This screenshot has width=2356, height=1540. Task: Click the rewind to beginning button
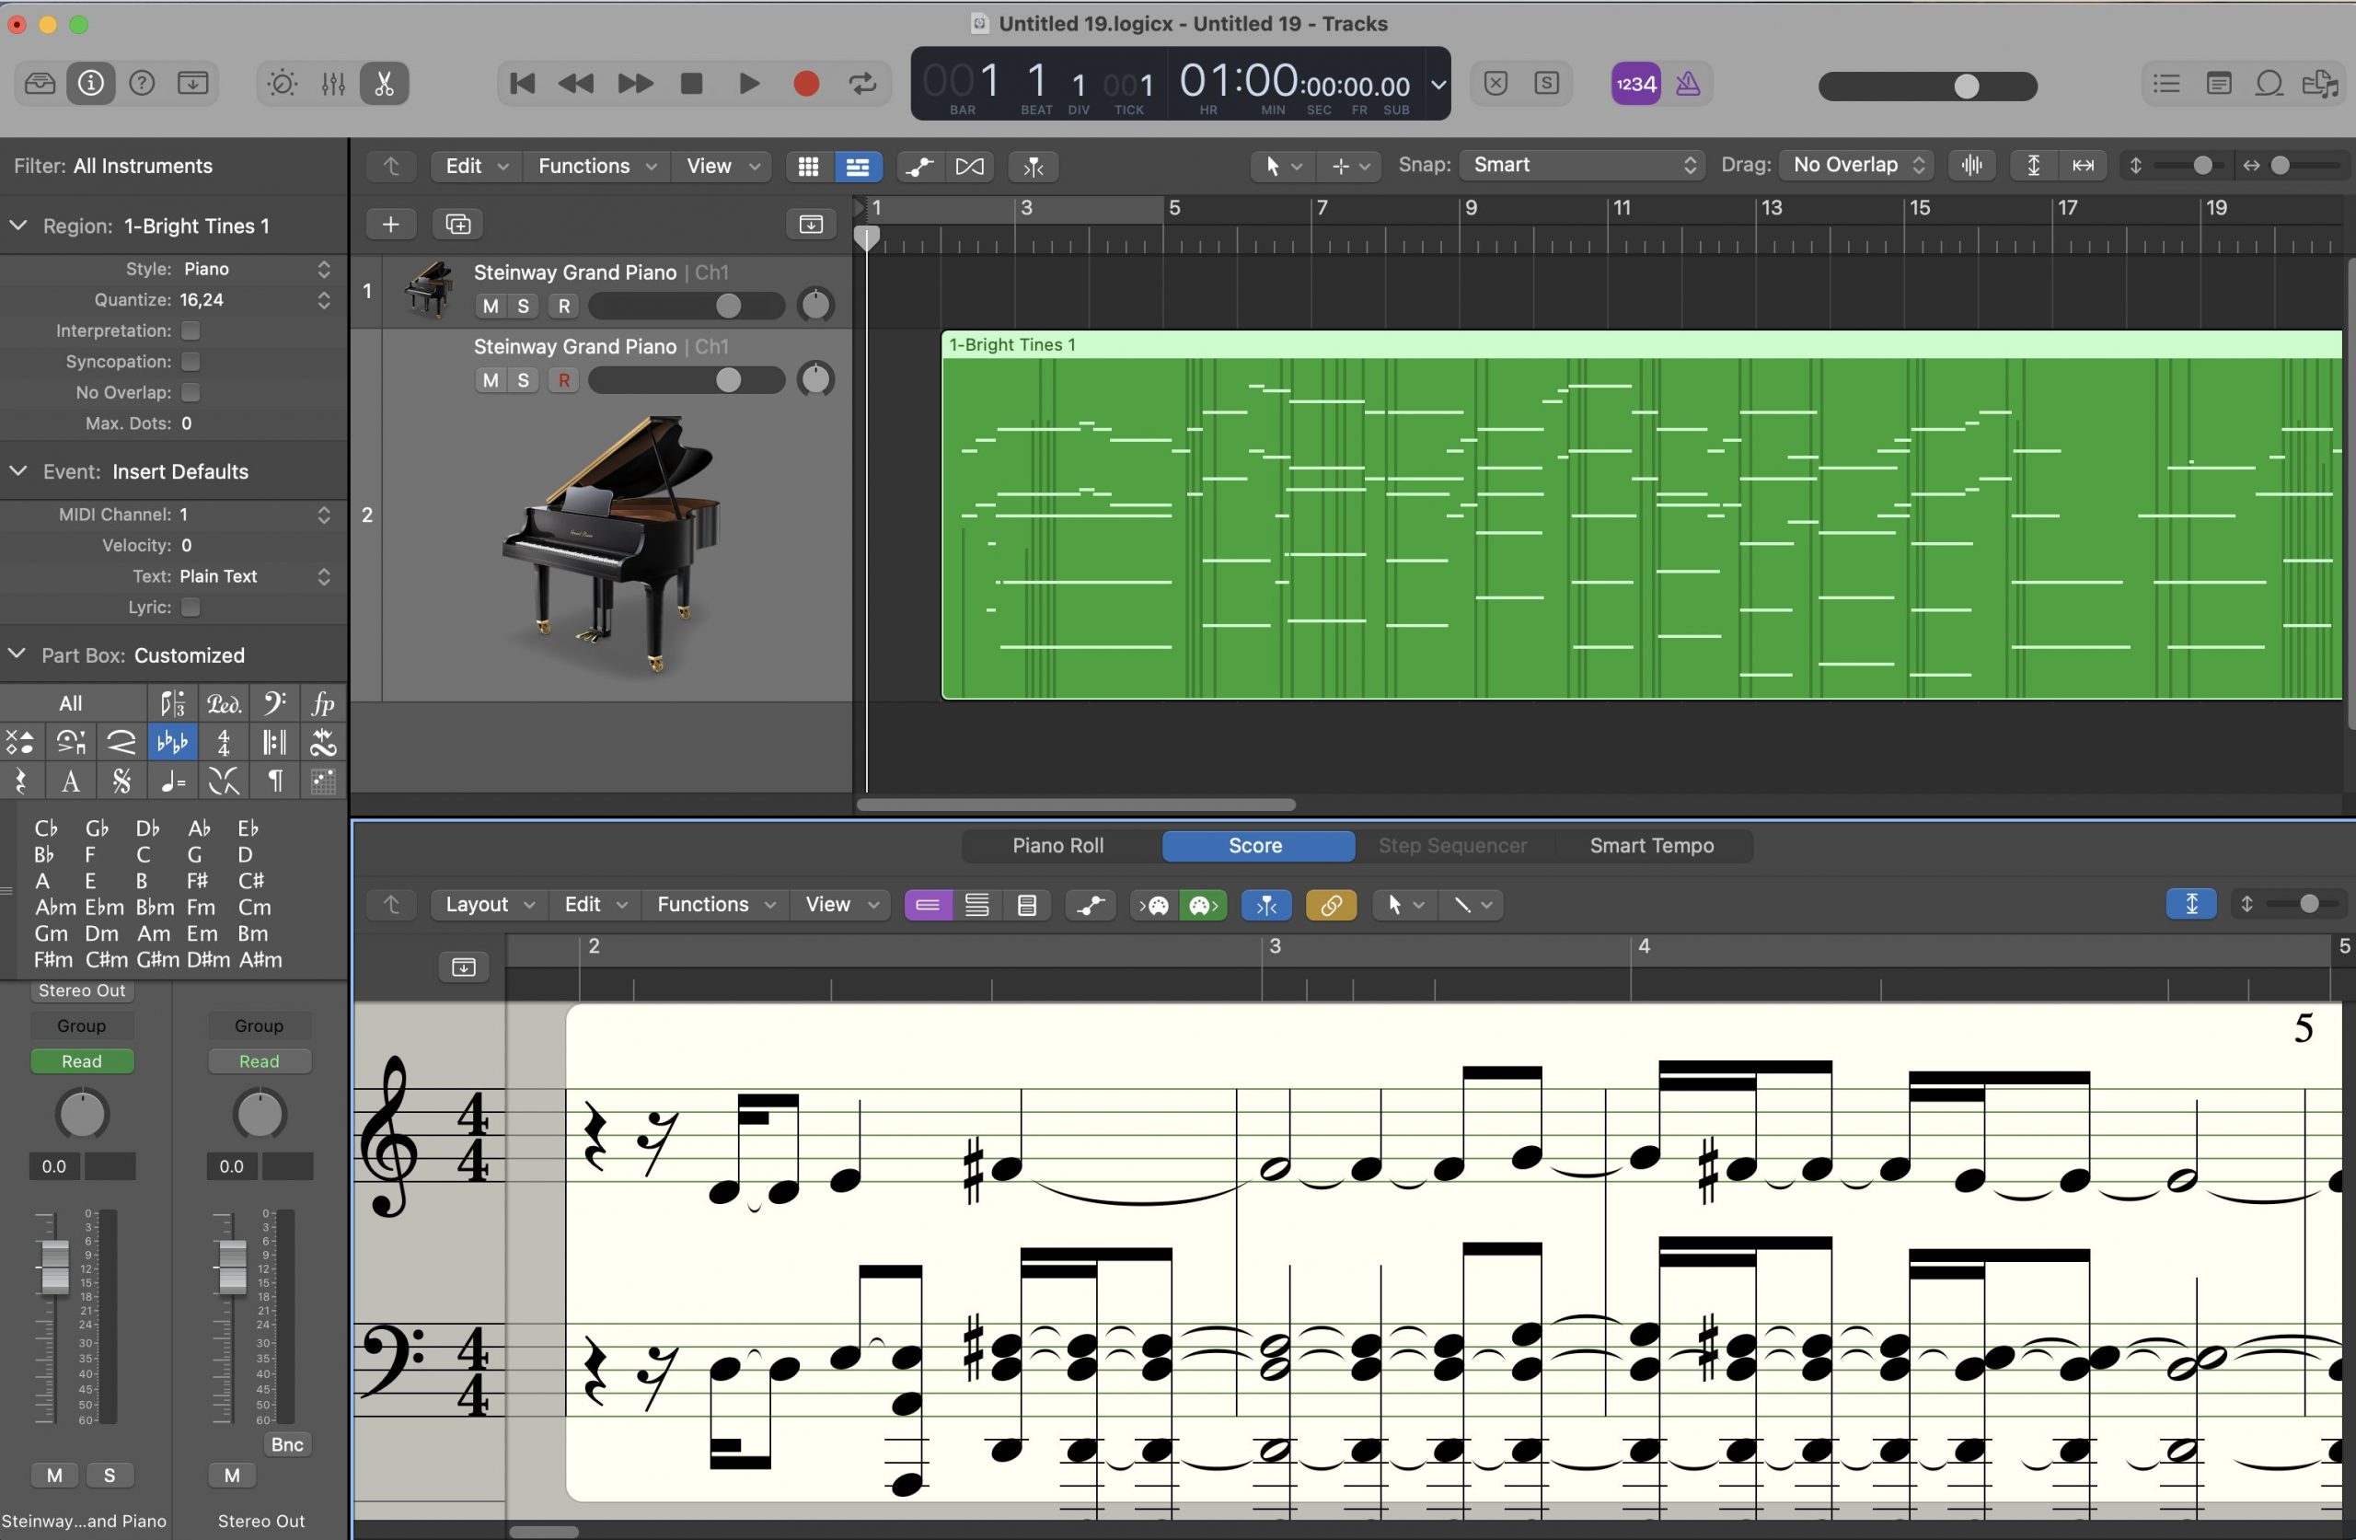tap(521, 83)
